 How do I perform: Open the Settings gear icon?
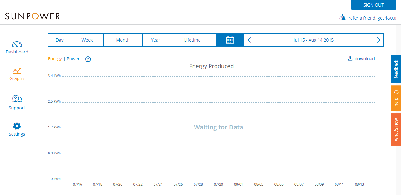(x=17, y=126)
